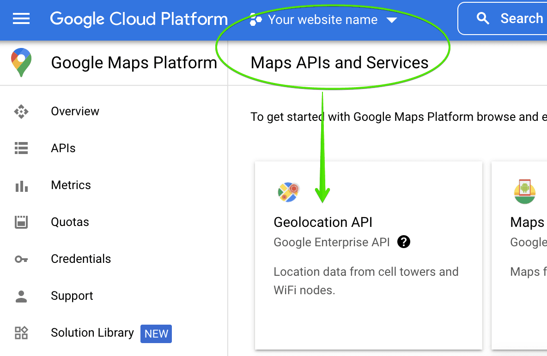Go to APIs in the sidebar
Viewport: 547px width, 356px height.
(x=63, y=148)
